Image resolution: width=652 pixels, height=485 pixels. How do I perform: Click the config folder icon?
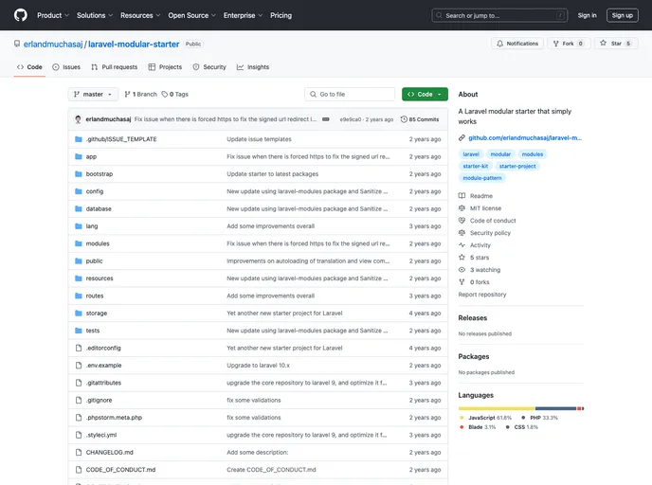tap(78, 191)
